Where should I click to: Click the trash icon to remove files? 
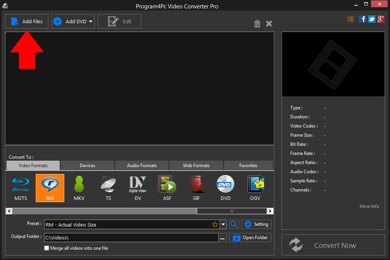click(257, 24)
